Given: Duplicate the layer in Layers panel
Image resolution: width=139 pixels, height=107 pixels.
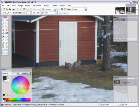Looking at the screenshot, I should point(122,100).
